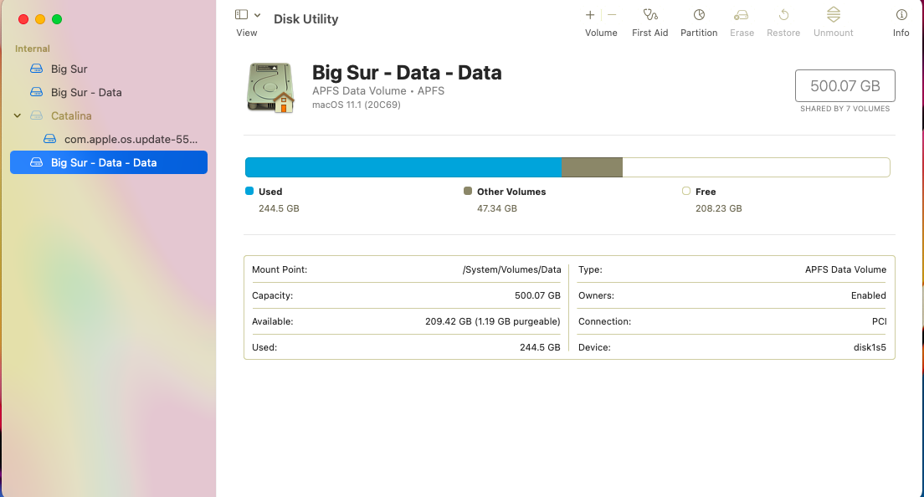Click the Device label
The width and height of the screenshot is (924, 497).
[594, 347]
